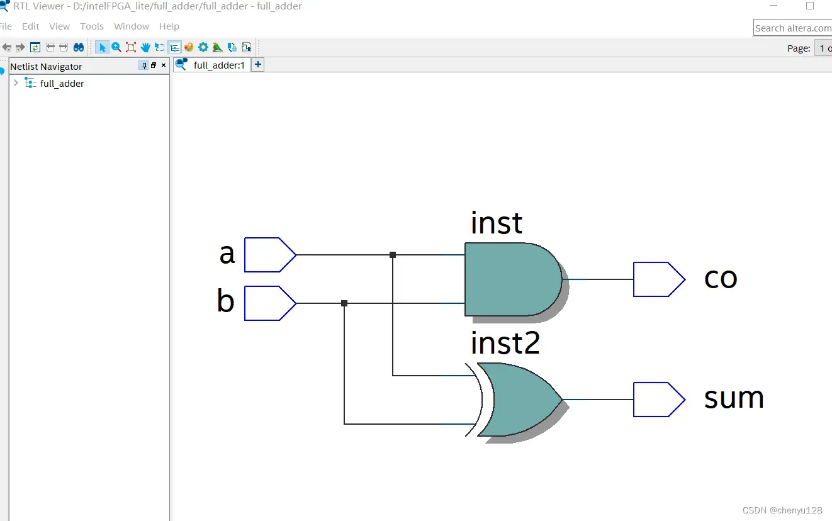Click the export schematic icon
Image resolution: width=832 pixels, height=521 pixels.
pos(232,47)
